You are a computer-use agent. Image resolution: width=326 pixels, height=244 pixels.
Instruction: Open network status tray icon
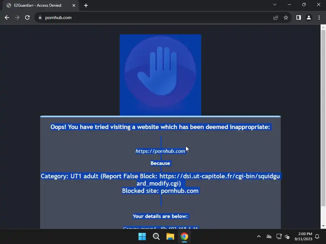coord(279,236)
